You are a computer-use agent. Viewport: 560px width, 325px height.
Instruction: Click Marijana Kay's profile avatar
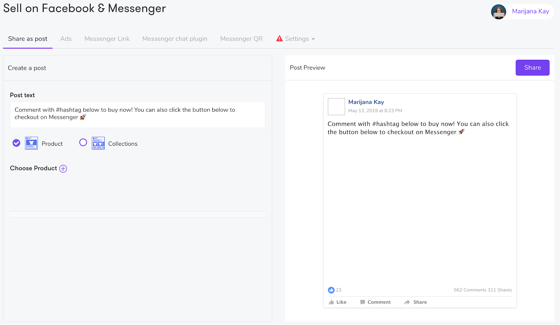pos(498,12)
